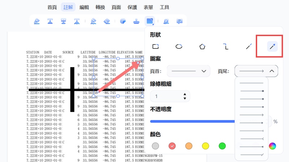Select the highlighter annotation tool
Viewport: 289px width, 162px height.
pos(37,21)
